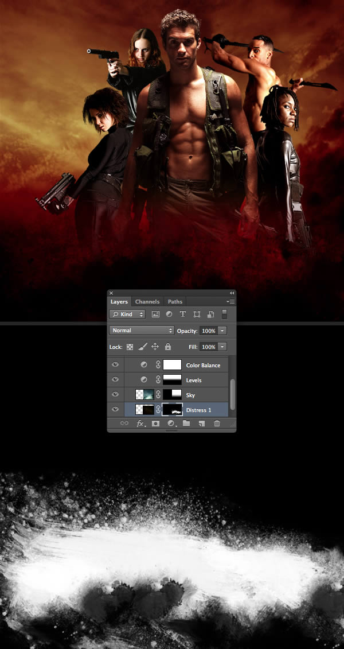Select the Distress 1 mask thumbnail

[173, 409]
